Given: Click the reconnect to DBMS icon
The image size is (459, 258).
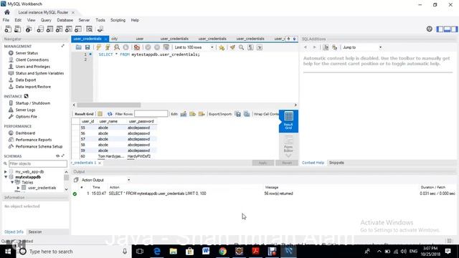Looking at the screenshot, I should coord(100,29).
